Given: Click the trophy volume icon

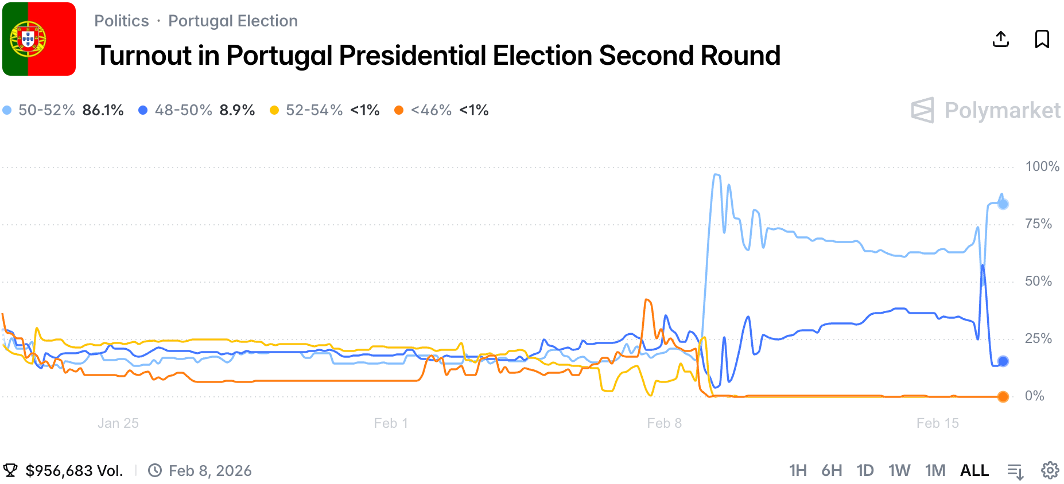Looking at the screenshot, I should point(10,470).
